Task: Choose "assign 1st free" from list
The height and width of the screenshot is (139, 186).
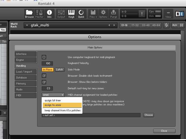Action: [53, 101]
